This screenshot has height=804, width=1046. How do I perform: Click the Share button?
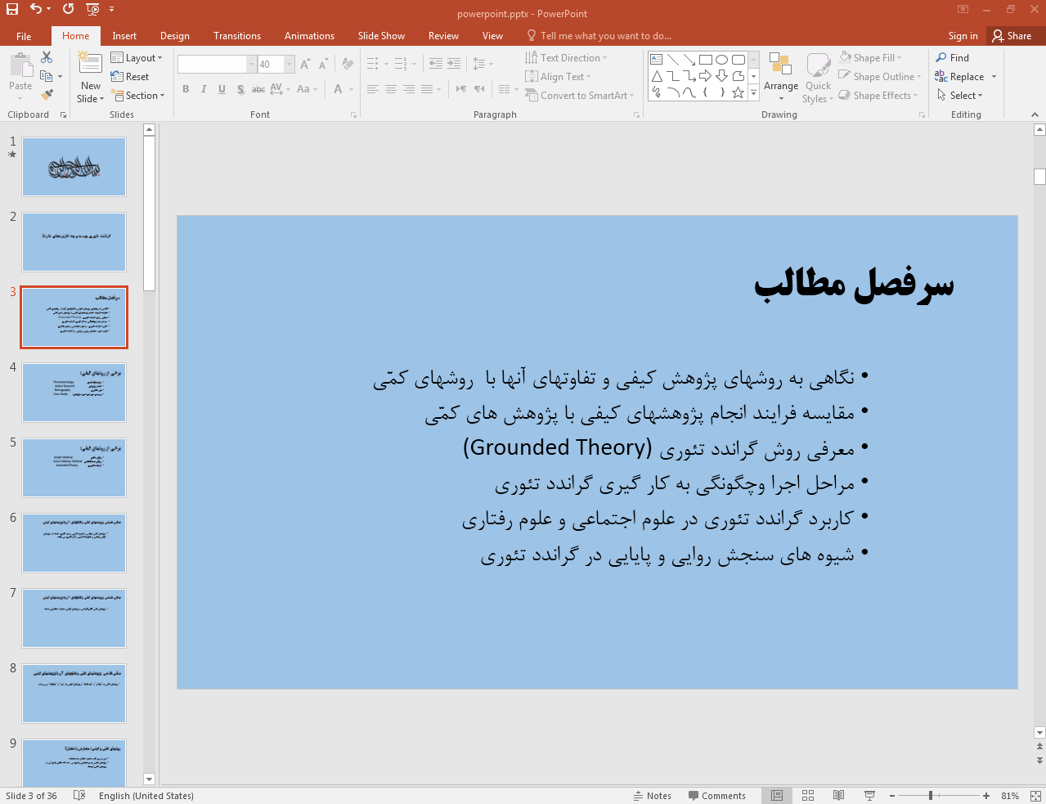pos(1012,36)
